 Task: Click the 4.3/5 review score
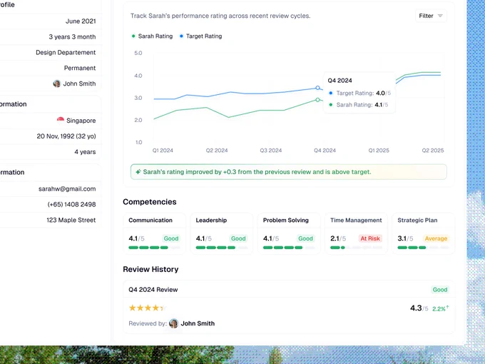(419, 308)
